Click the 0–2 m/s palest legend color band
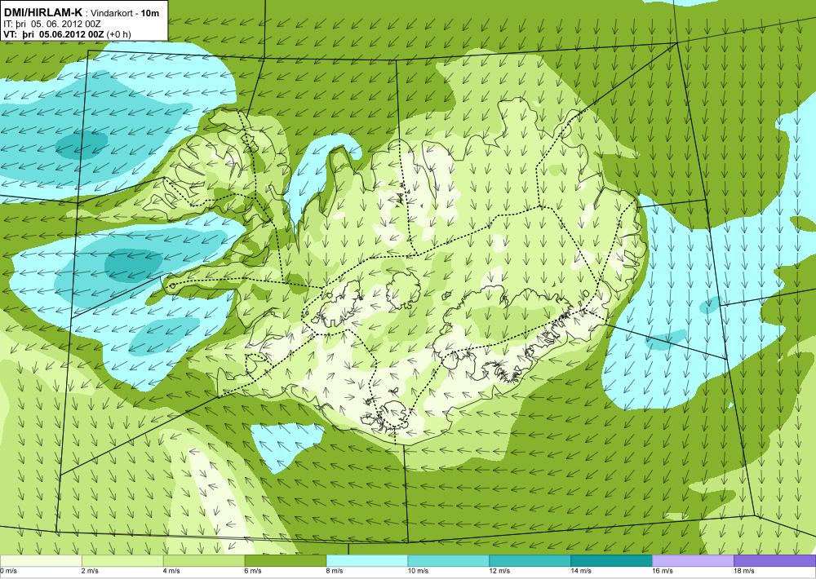This screenshot has width=816, height=579. (x=41, y=560)
